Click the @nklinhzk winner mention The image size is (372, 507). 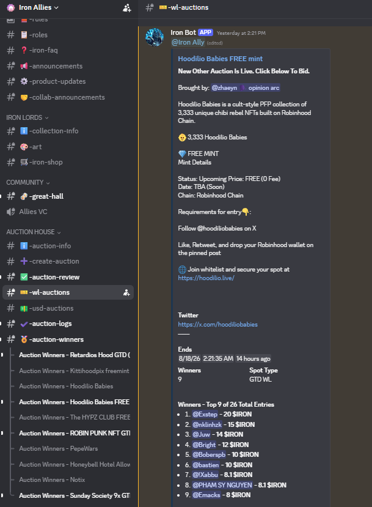(x=207, y=425)
